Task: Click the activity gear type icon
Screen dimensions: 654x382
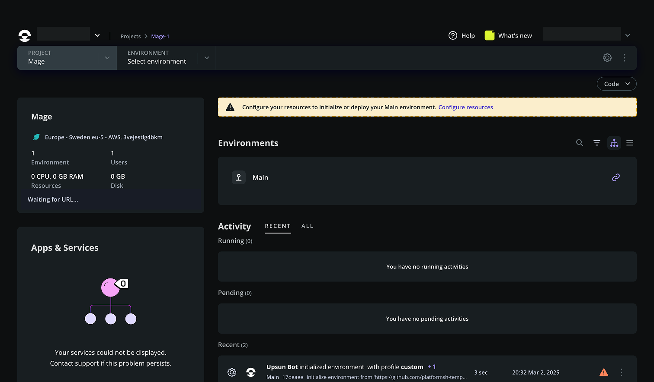Action: click(x=232, y=372)
